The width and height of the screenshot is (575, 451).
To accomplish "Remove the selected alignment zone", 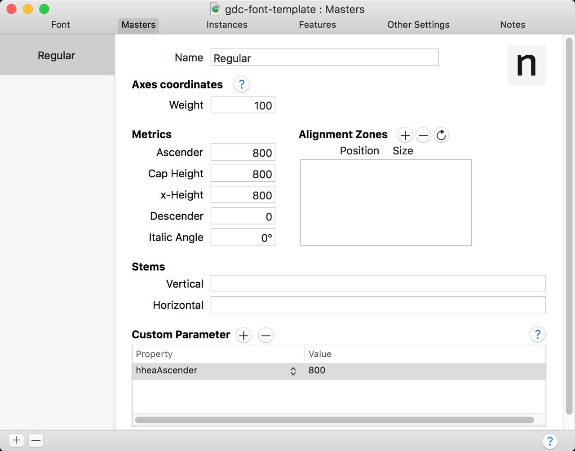I will tap(423, 135).
